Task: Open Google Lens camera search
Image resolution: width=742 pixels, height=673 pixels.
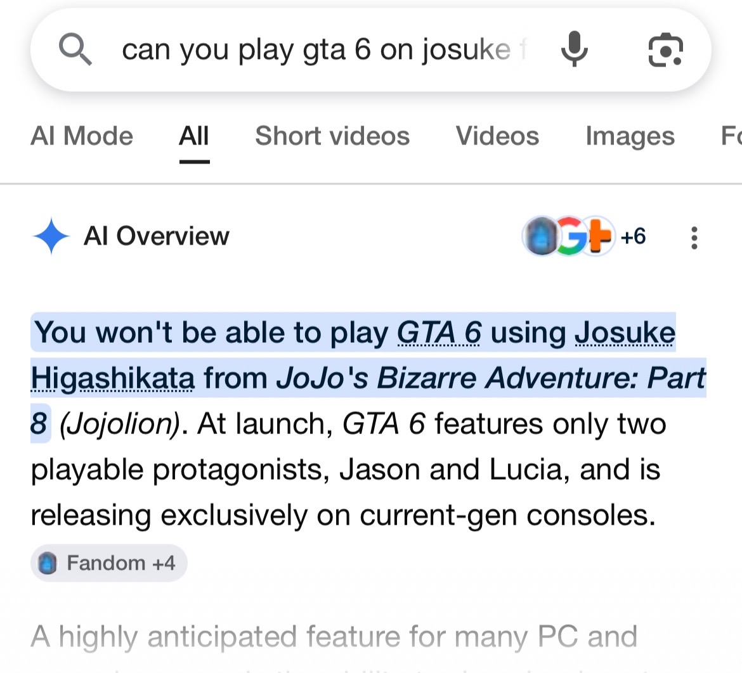Action: [x=665, y=49]
